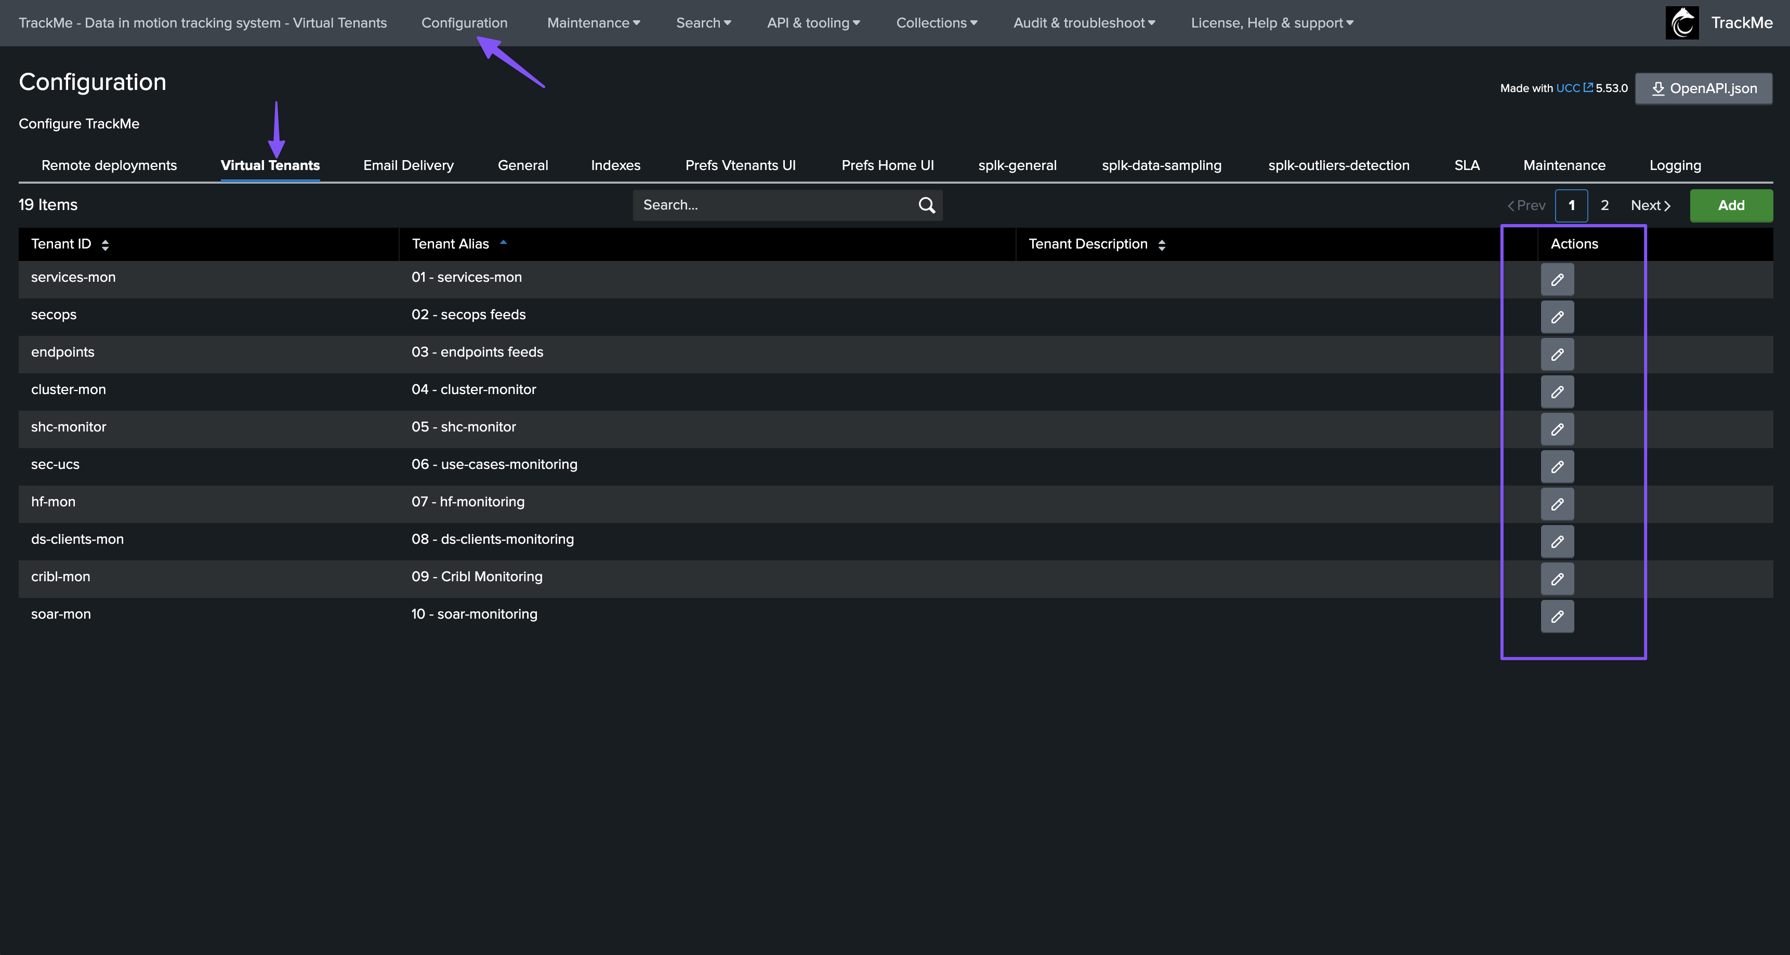
Task: Go to page 2 of results
Action: 1604,206
